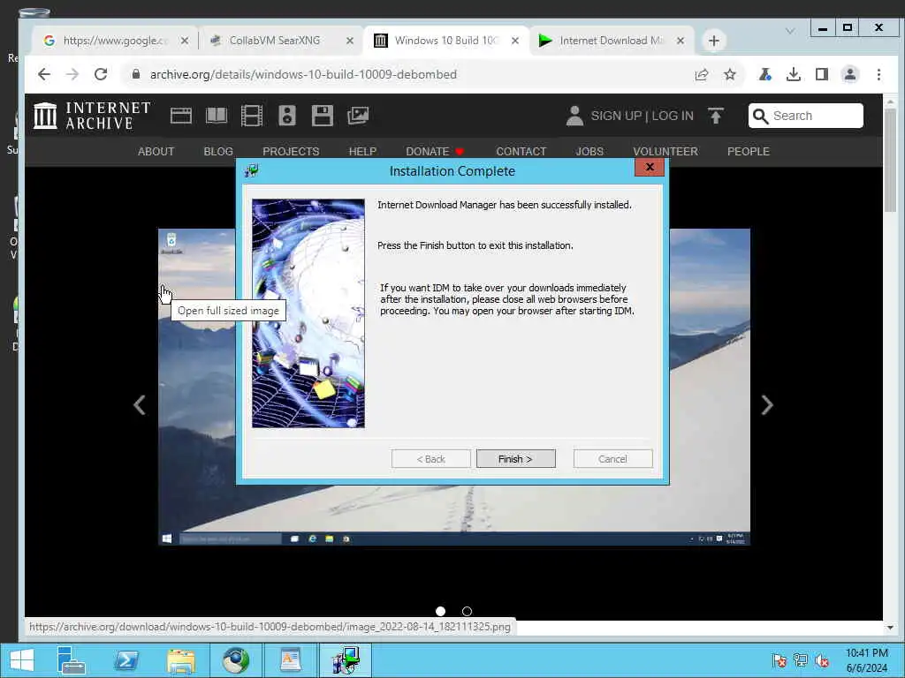Go back to the previous page
This screenshot has width=905, height=678.
tap(44, 74)
